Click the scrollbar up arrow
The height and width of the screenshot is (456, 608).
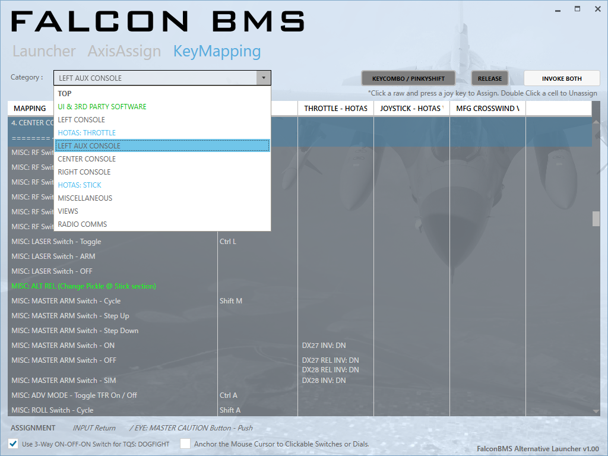(x=596, y=122)
